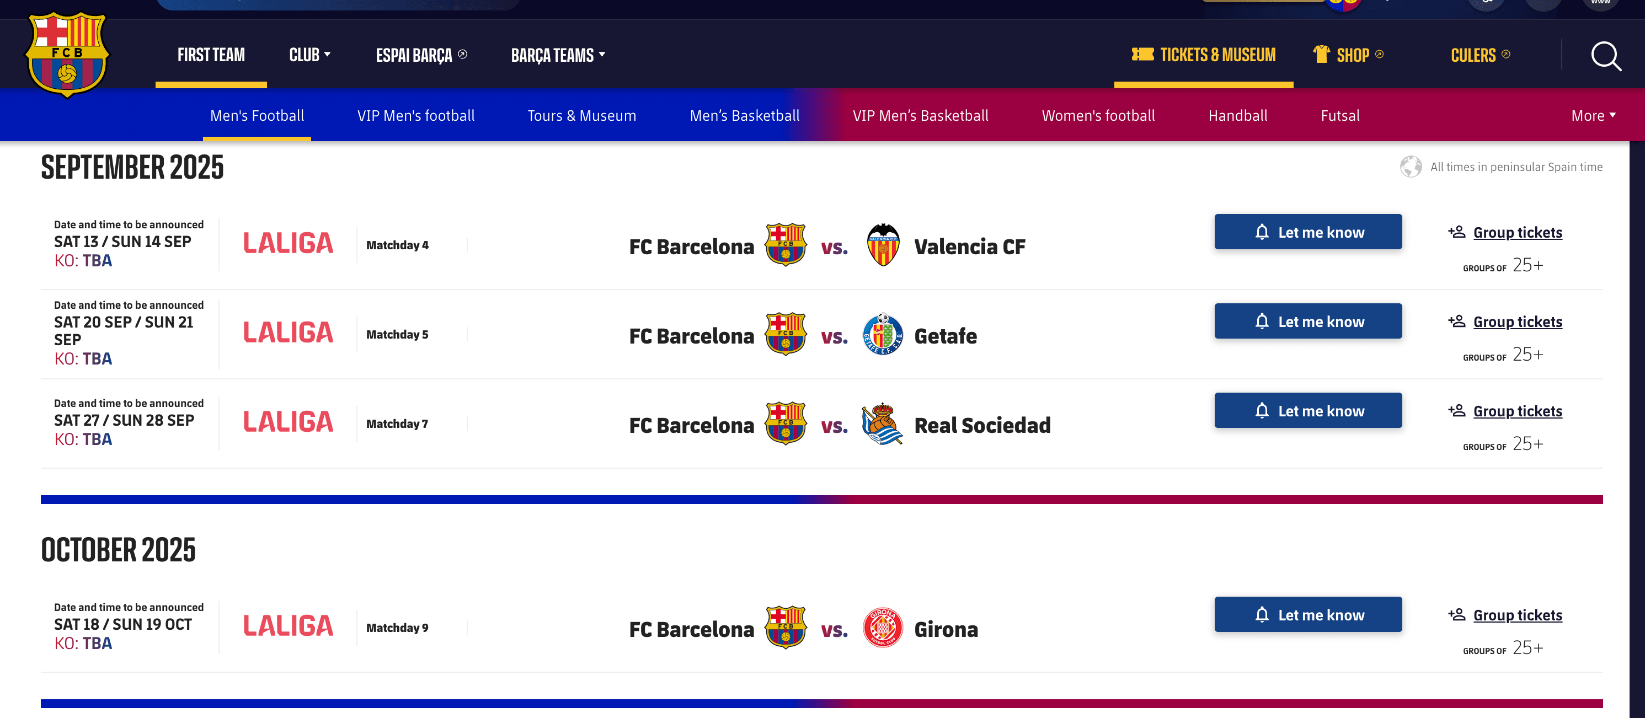The image size is (1645, 718).
Task: Switch to the Women's football tab
Action: click(1098, 115)
